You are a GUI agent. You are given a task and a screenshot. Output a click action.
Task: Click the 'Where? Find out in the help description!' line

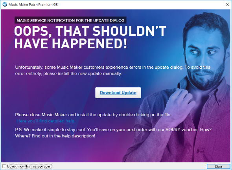pos(55,136)
